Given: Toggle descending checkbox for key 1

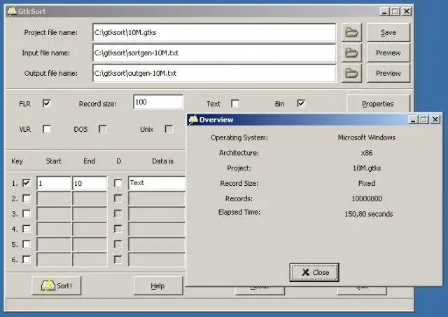Looking at the screenshot, I should [x=118, y=183].
